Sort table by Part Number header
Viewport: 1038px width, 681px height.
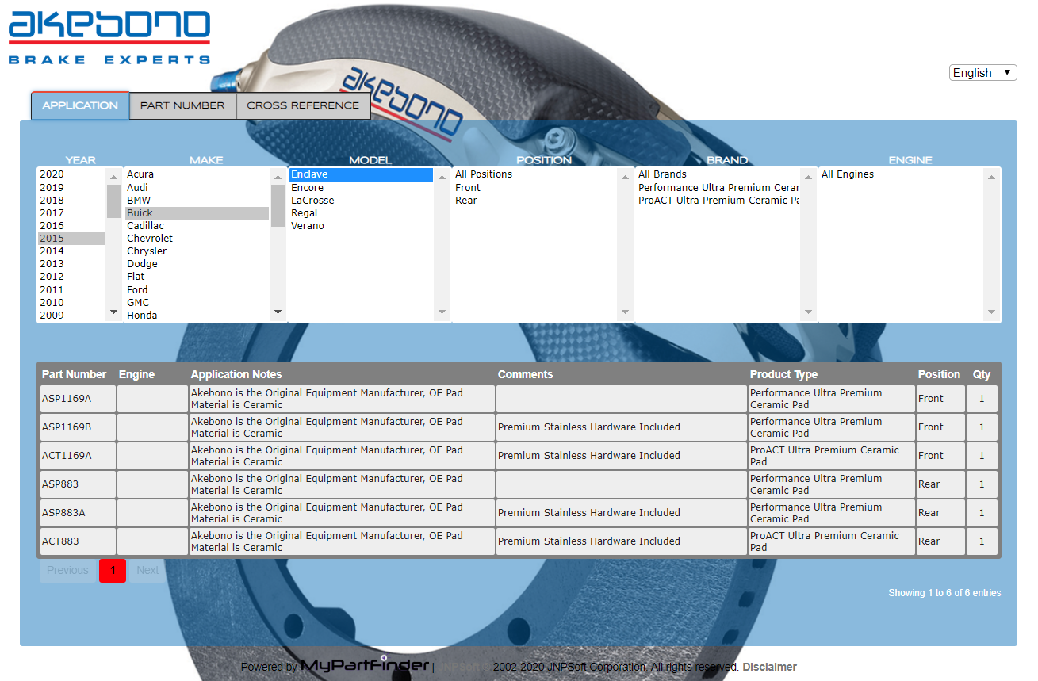(x=74, y=374)
